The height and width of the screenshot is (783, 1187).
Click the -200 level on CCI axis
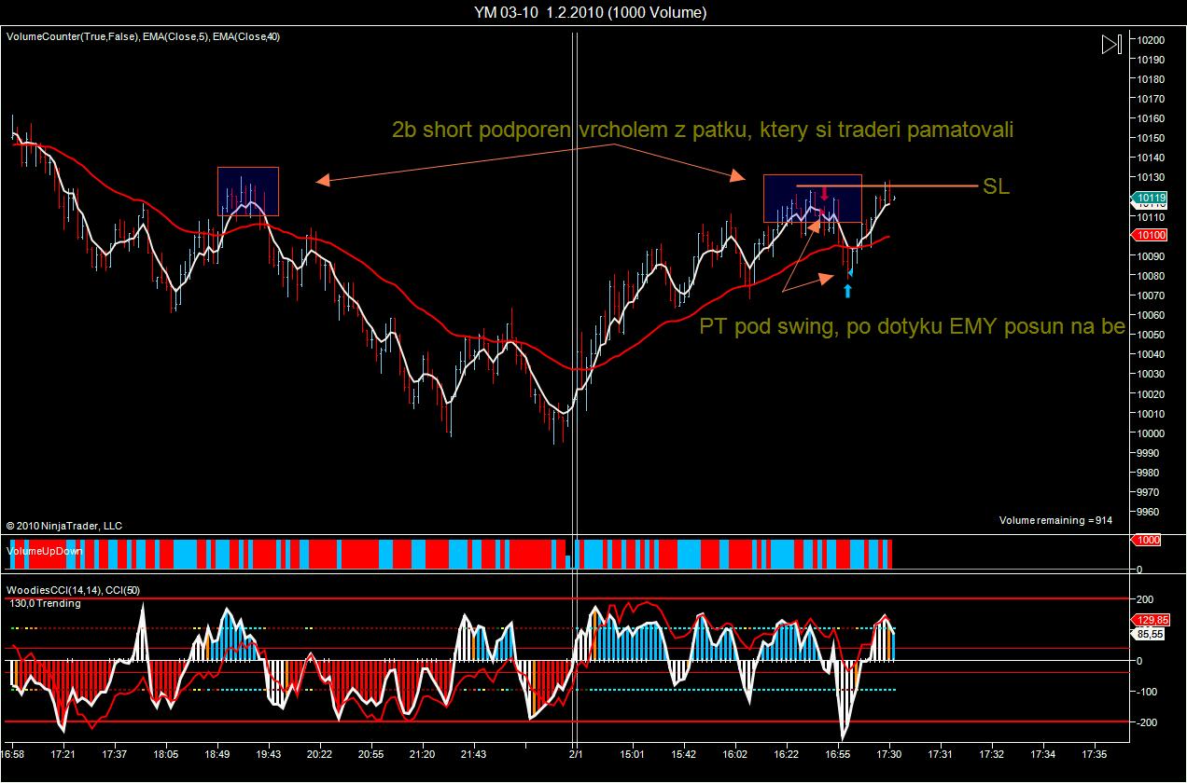pyautogui.click(x=1146, y=722)
